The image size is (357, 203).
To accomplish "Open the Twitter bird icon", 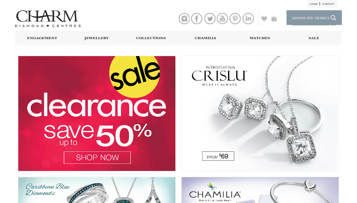I will point(210,19).
